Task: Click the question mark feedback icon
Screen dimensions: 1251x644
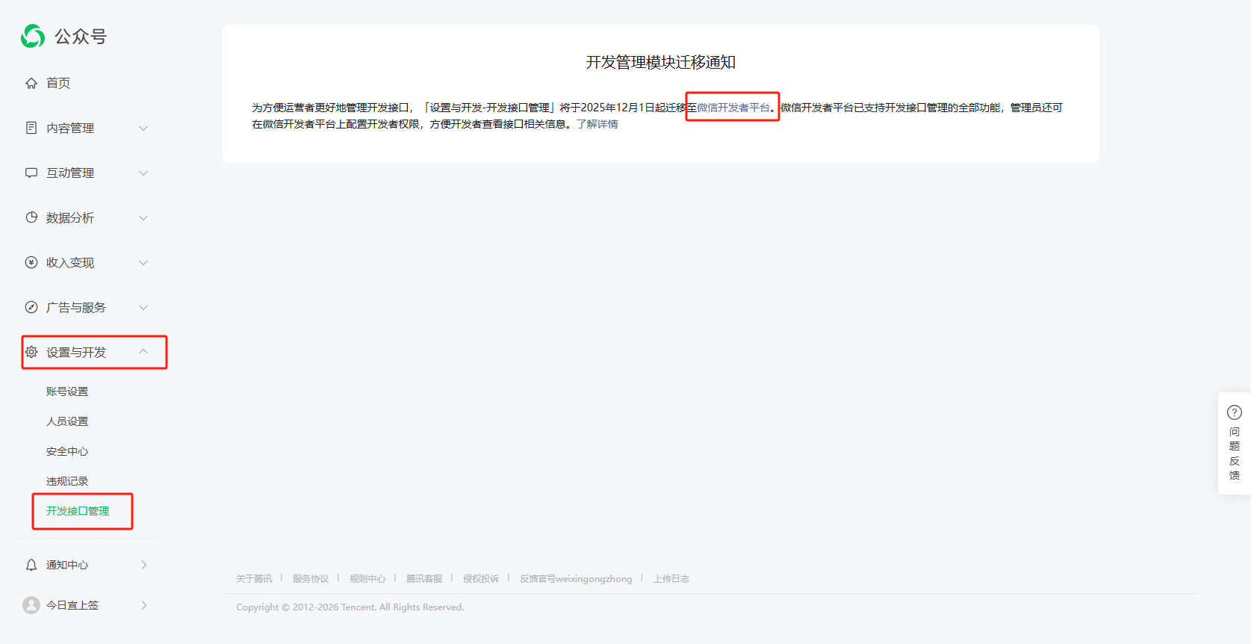Action: click(x=1235, y=412)
